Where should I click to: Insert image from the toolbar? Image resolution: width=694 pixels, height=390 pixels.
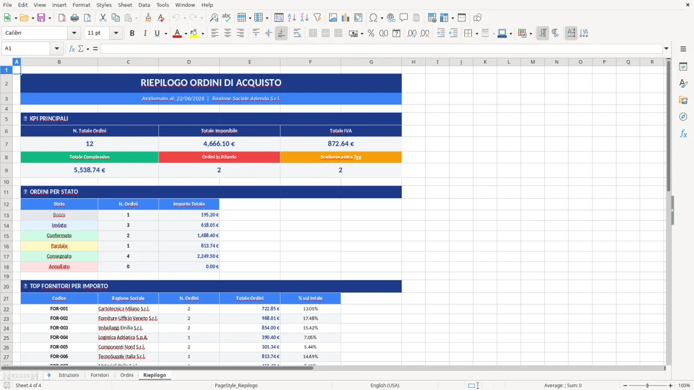coord(333,18)
